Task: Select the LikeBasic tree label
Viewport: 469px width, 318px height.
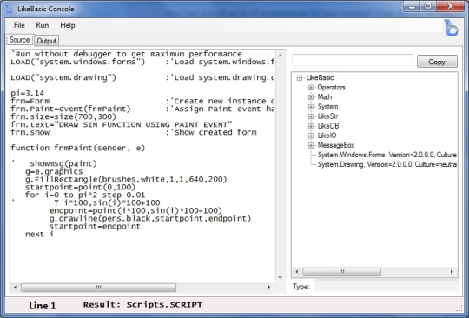Action: pos(320,78)
